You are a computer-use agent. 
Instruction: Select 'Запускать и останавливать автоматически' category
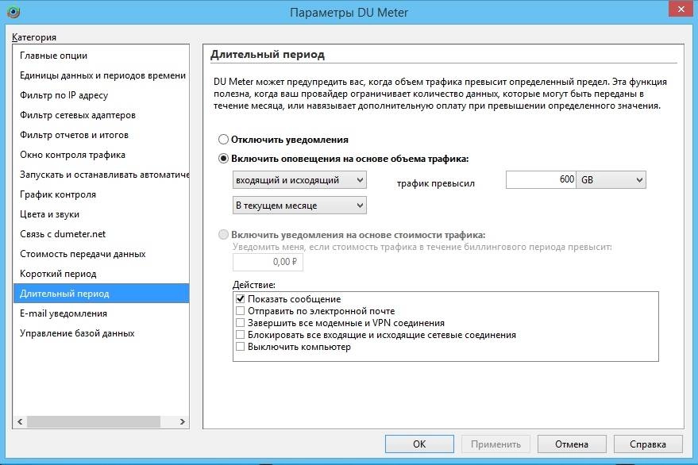click(x=102, y=175)
